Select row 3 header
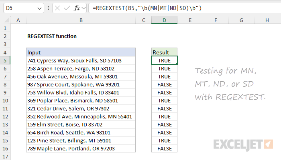This screenshot has height=160, width=281. pos(5,44)
